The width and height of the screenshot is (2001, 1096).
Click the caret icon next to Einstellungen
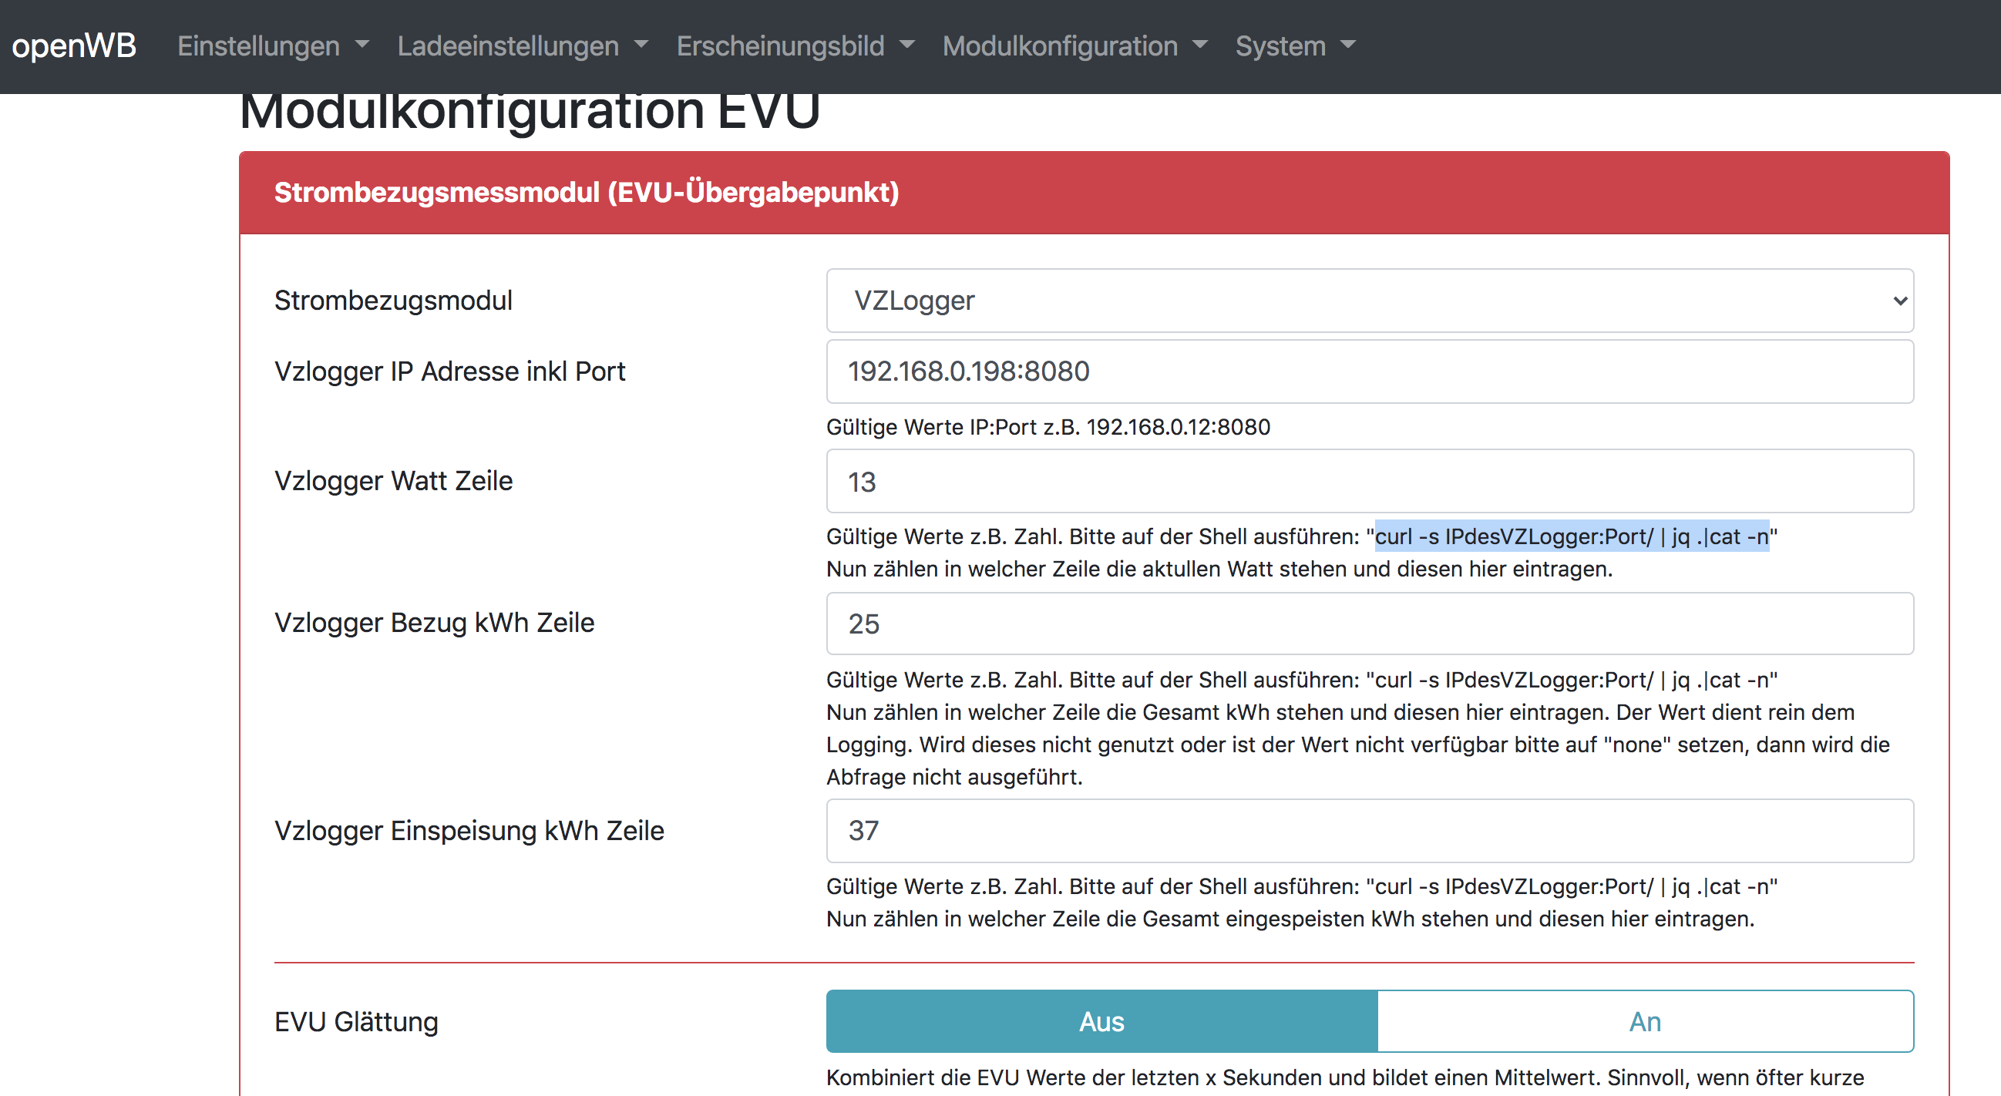tap(362, 45)
